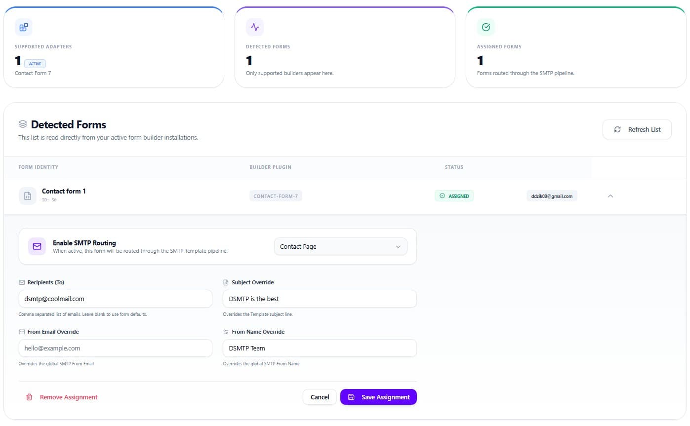690x426 pixels.
Task: Click Remove Assignment link
Action: click(x=62, y=397)
